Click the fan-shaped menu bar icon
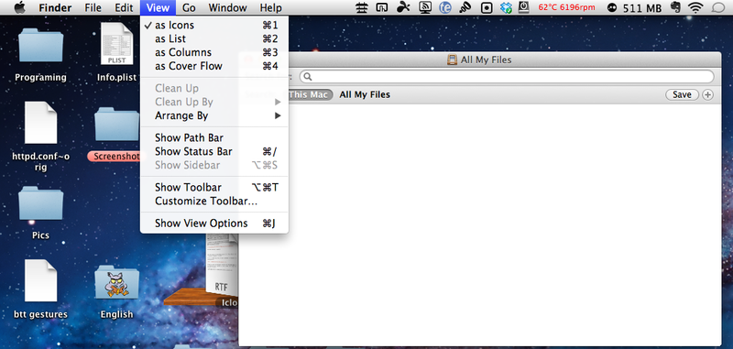The image size is (733, 349). (x=403, y=7)
